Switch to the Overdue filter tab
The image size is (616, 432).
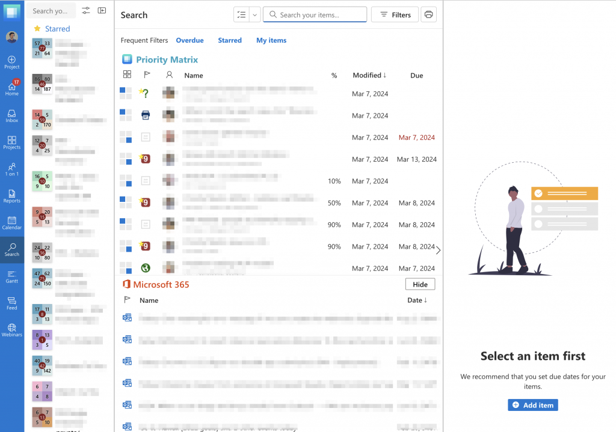pyautogui.click(x=189, y=40)
